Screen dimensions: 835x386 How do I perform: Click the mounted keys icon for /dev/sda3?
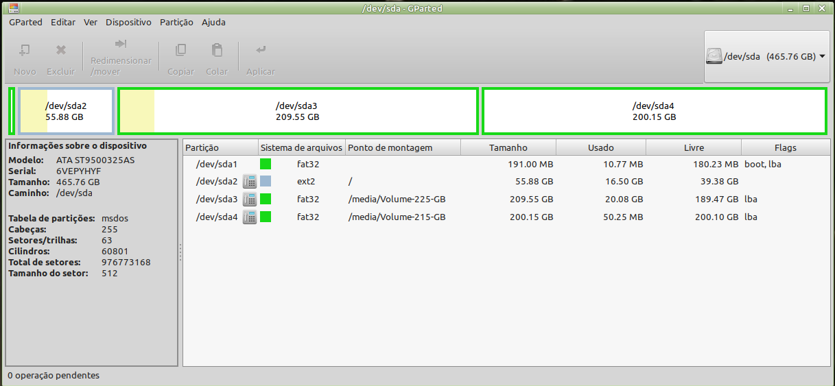tap(250, 200)
